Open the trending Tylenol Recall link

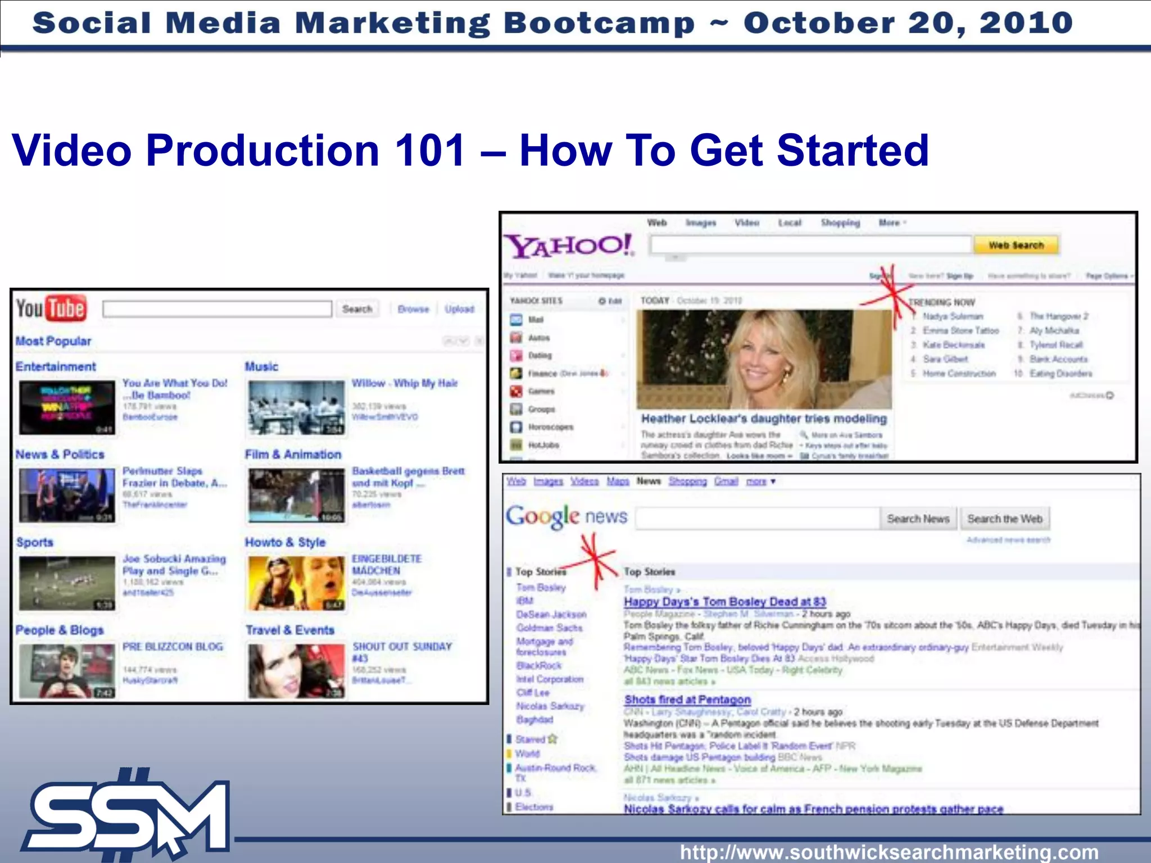tap(1056, 344)
